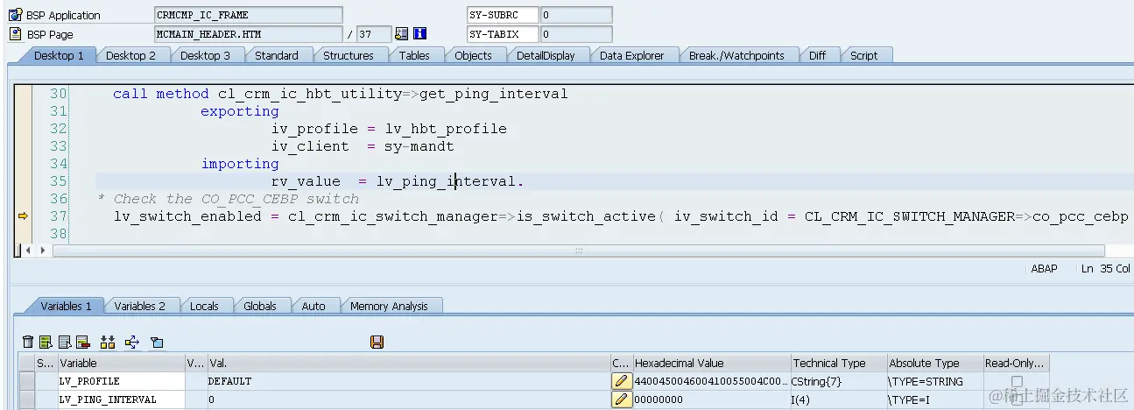The width and height of the screenshot is (1134, 410).
Task: Open the Tables tab
Action: tap(414, 55)
